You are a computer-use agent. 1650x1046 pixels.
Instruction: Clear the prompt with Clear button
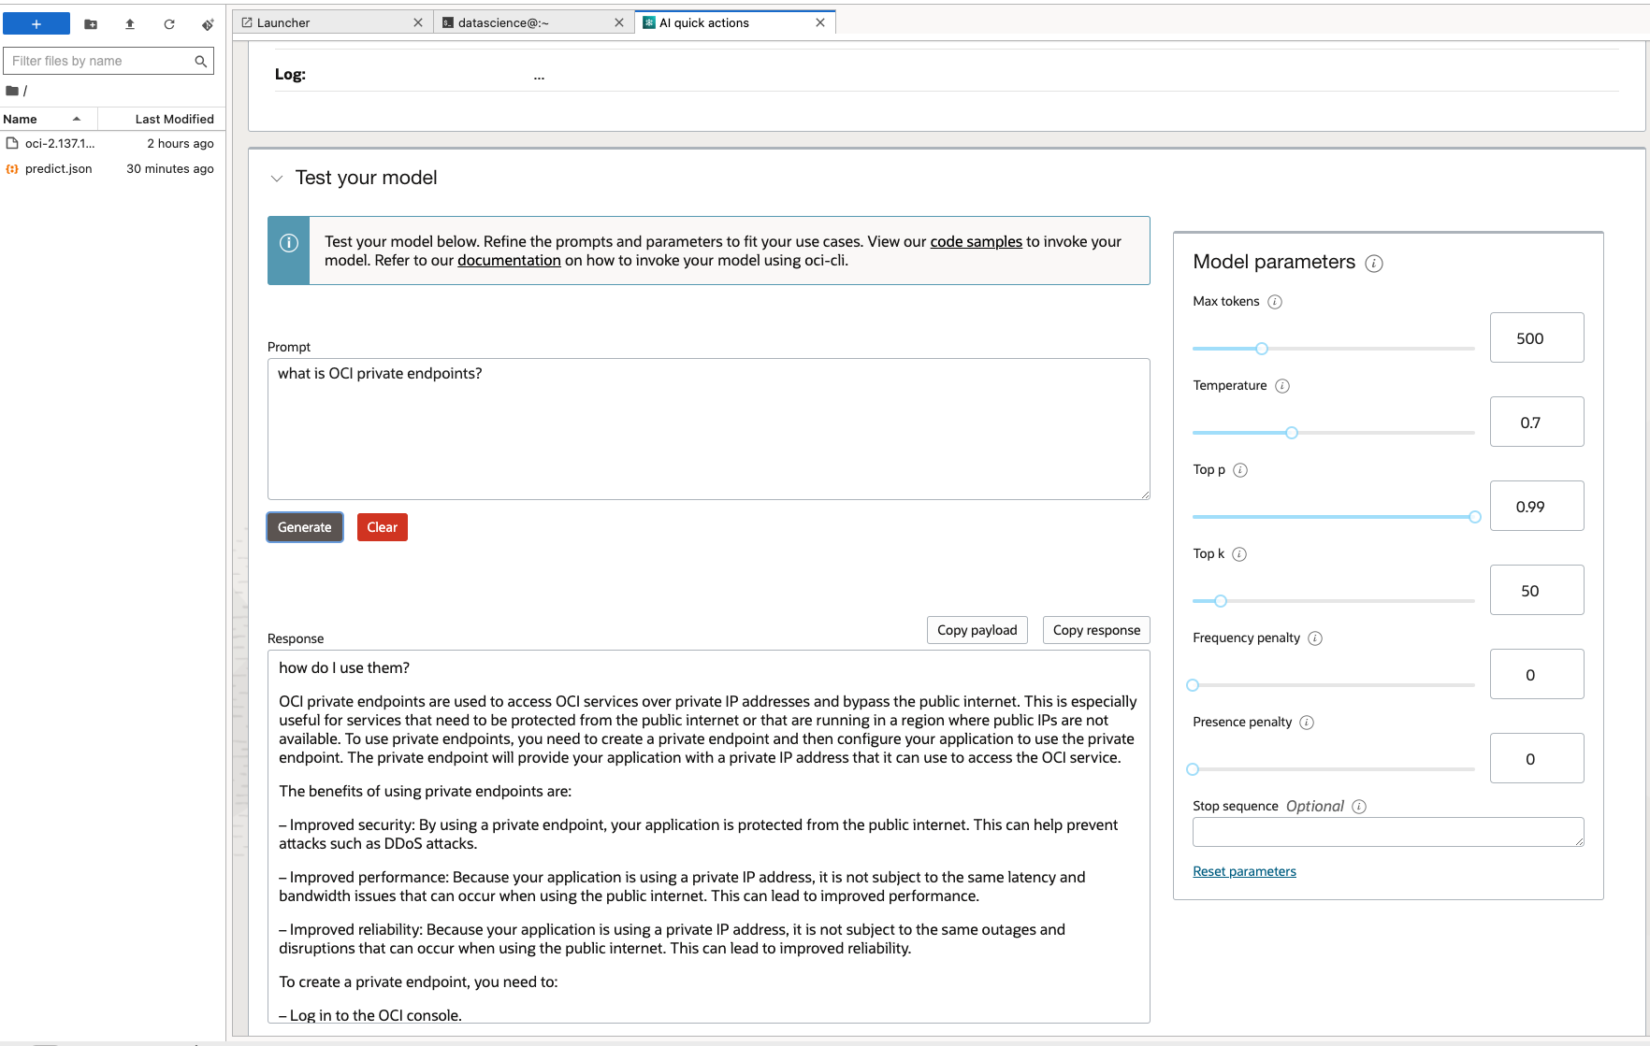(383, 527)
